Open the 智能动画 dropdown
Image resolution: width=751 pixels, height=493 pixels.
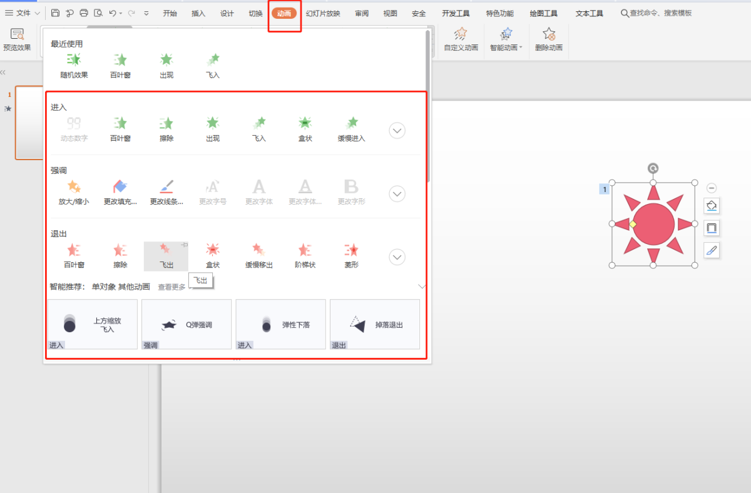pyautogui.click(x=507, y=39)
